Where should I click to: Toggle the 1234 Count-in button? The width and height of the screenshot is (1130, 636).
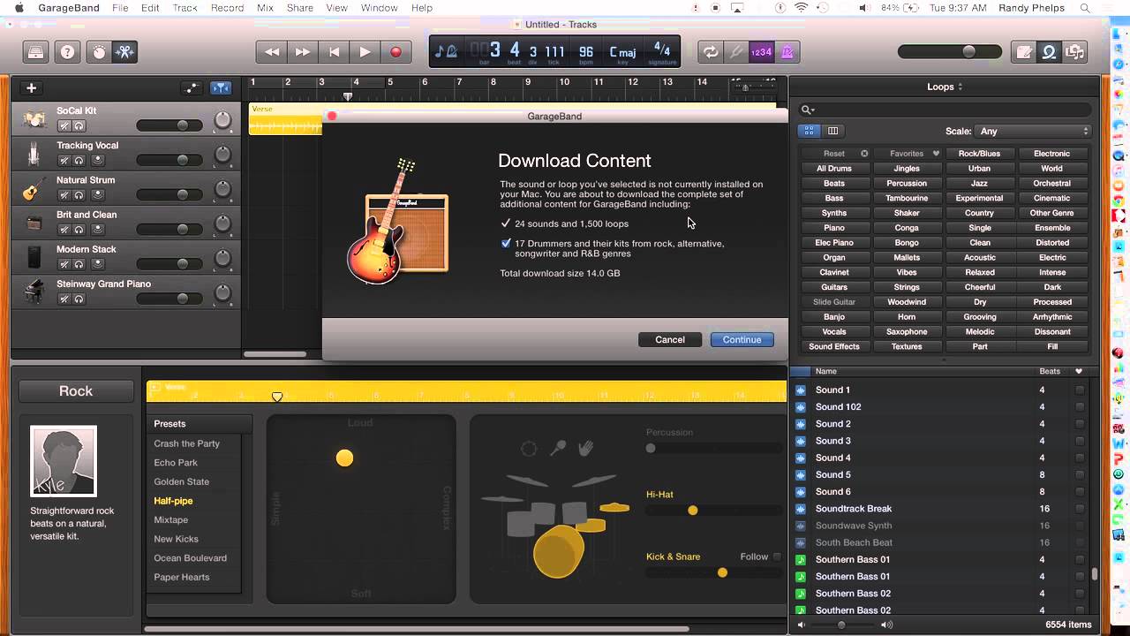pos(761,52)
